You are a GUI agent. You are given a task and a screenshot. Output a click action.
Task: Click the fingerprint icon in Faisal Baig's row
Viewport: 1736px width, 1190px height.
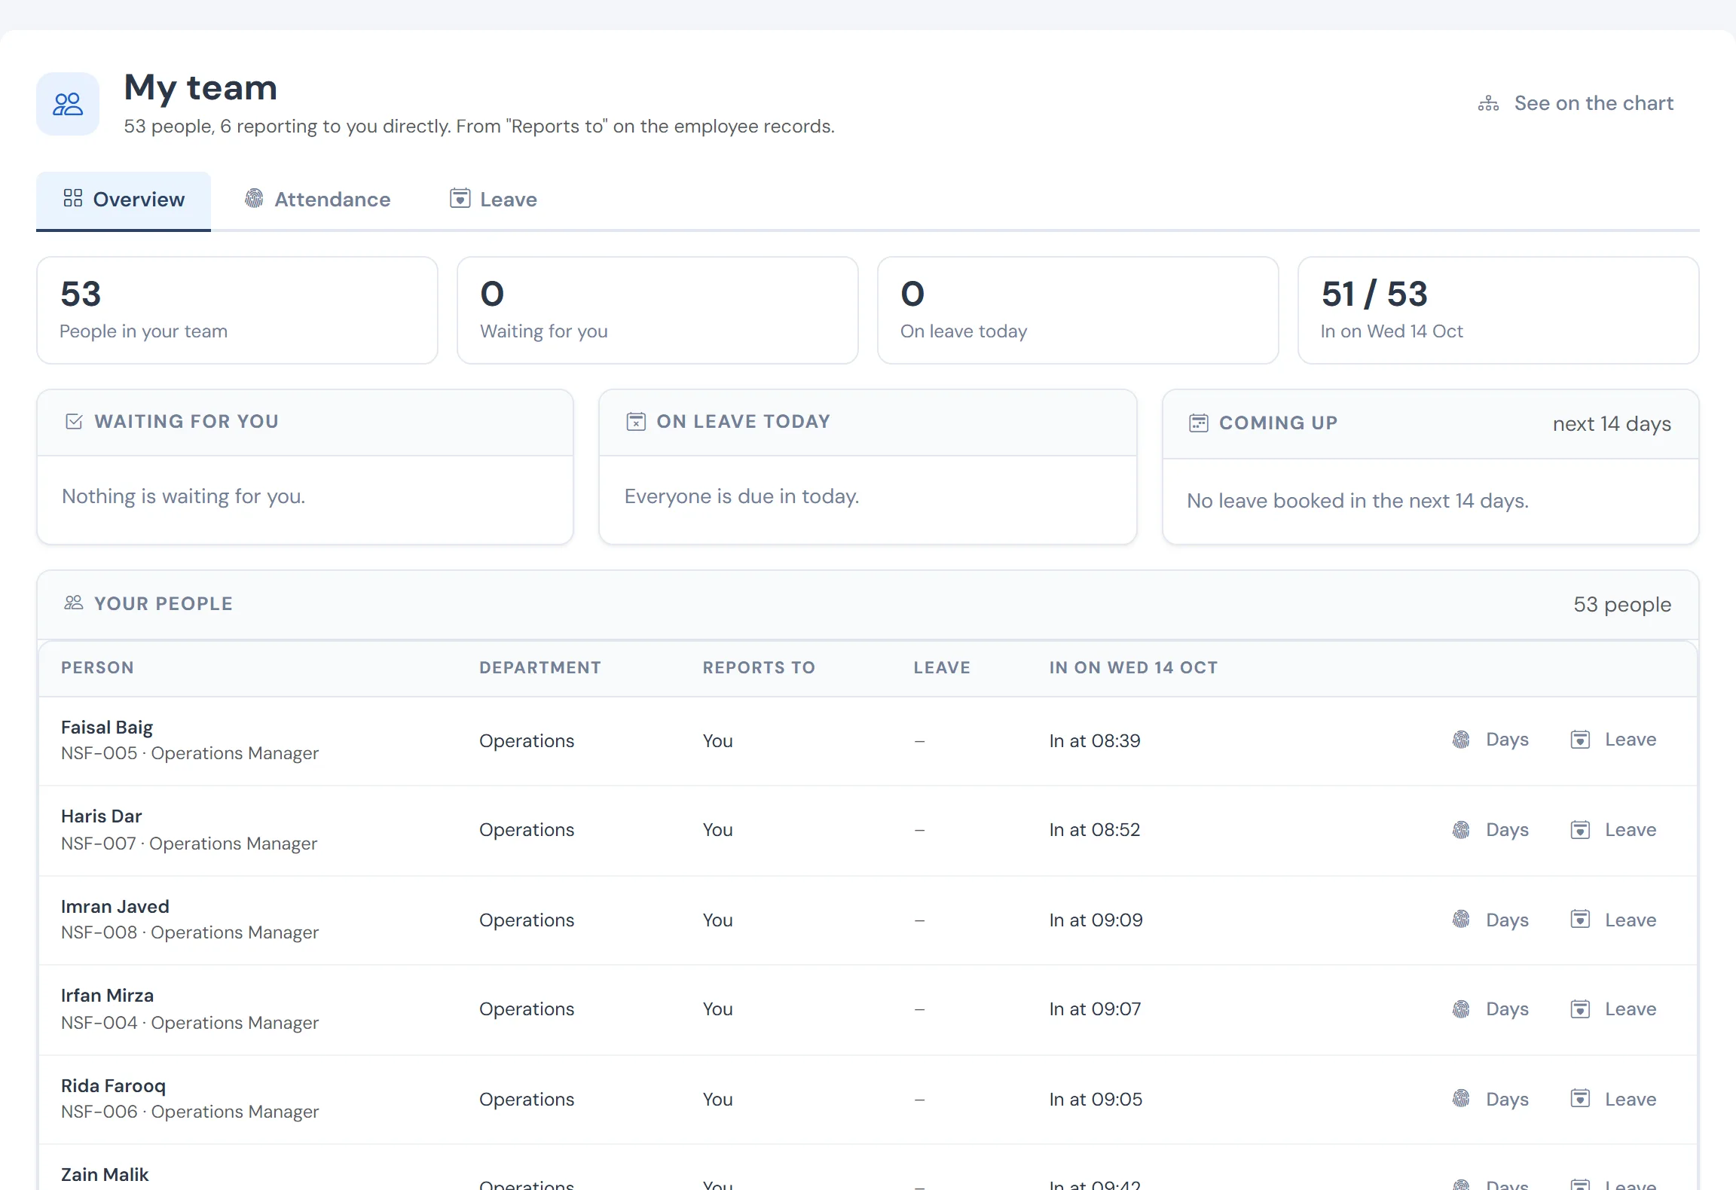click(x=1461, y=740)
